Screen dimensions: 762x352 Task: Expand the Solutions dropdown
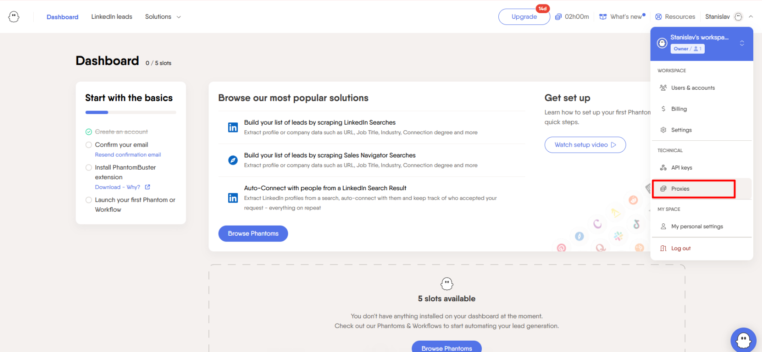(163, 17)
